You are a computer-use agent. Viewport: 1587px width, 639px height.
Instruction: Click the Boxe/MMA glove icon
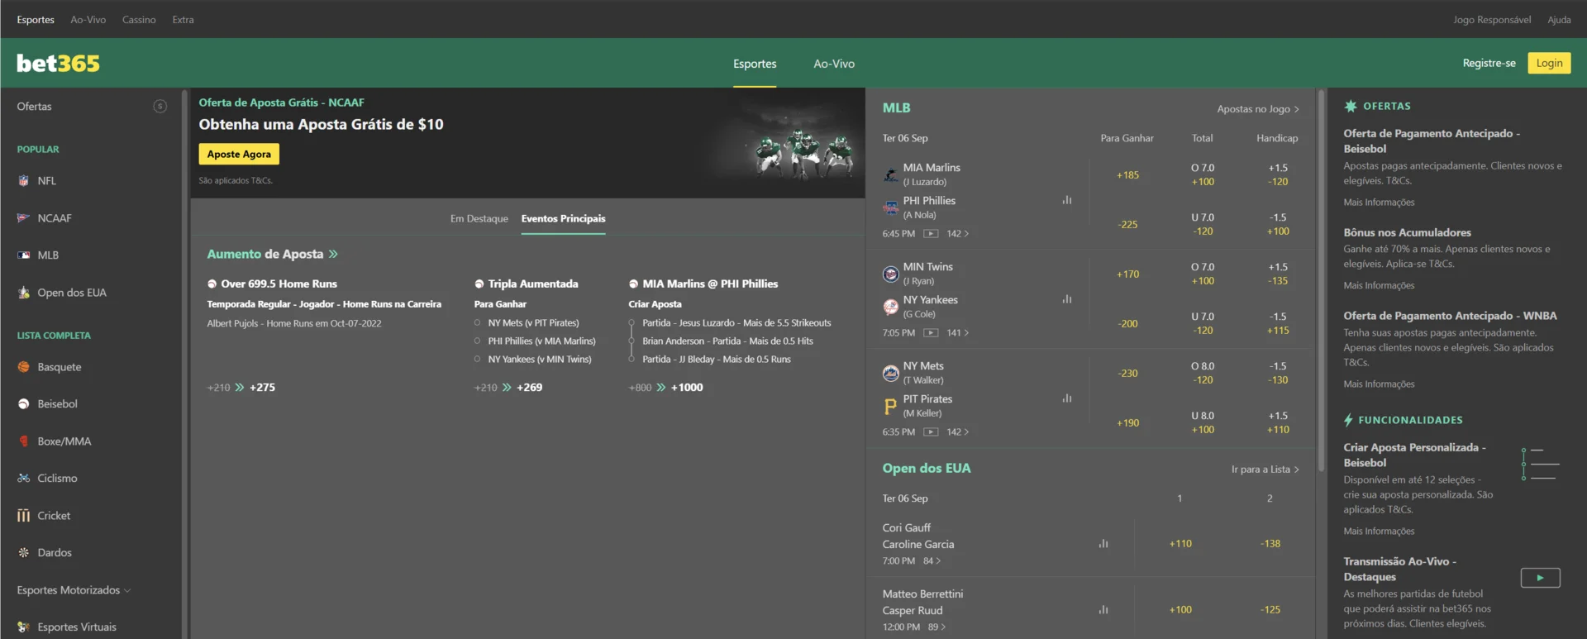click(x=23, y=441)
